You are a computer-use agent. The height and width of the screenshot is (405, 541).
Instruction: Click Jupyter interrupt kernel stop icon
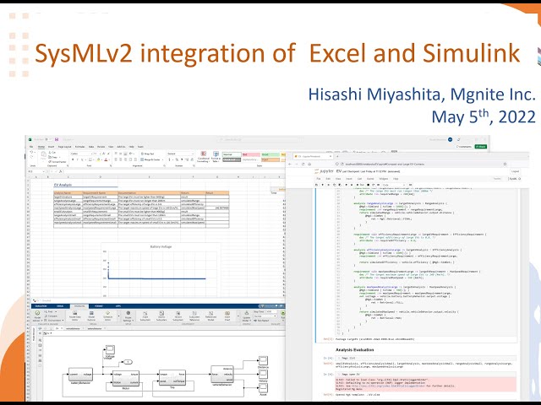coord(368,185)
